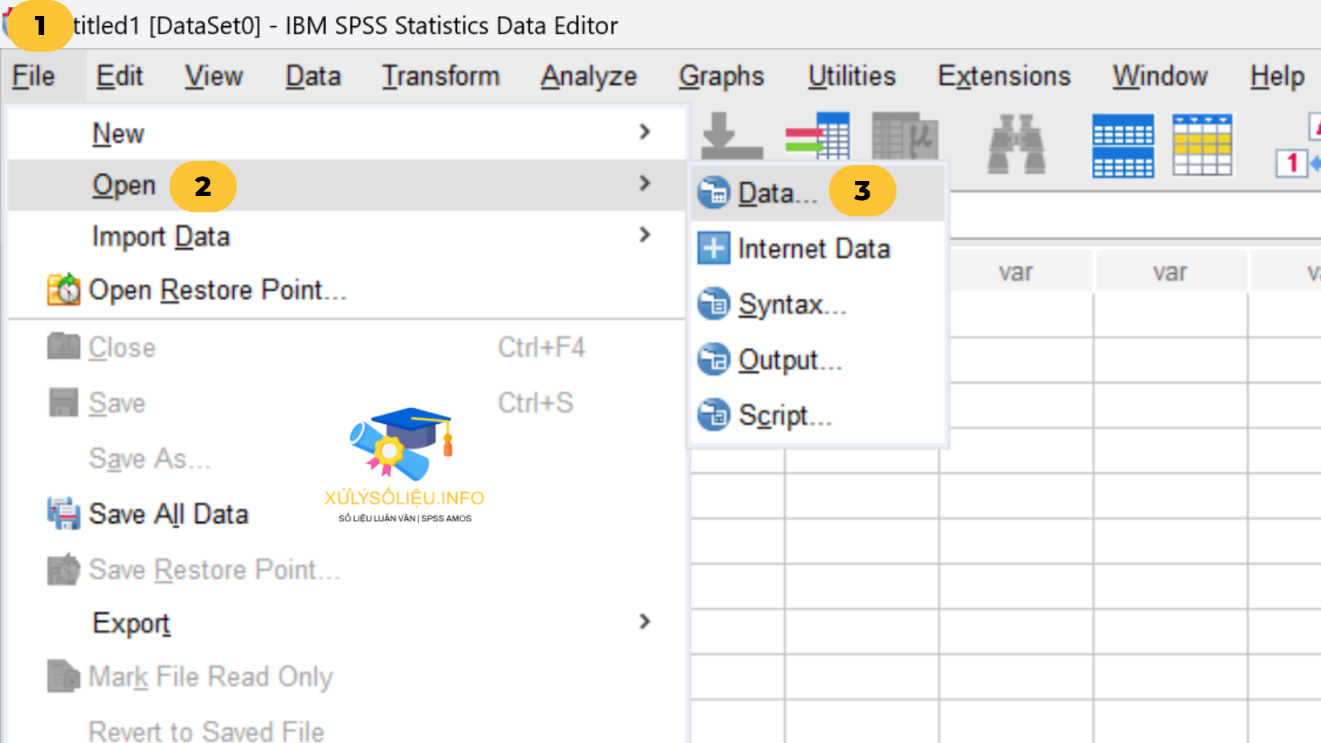Choose Open Restore Point
Viewport: 1321px width, 743px height.
347,290
